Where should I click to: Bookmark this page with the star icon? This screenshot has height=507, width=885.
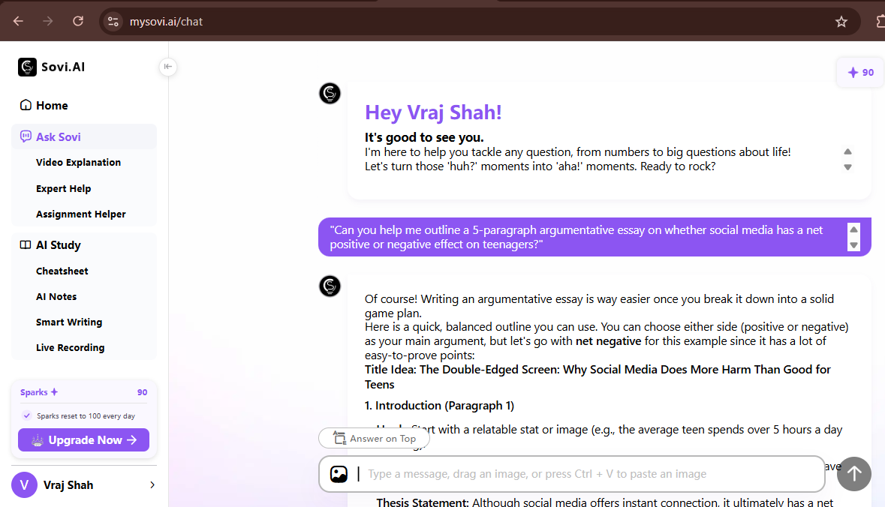[x=841, y=22]
